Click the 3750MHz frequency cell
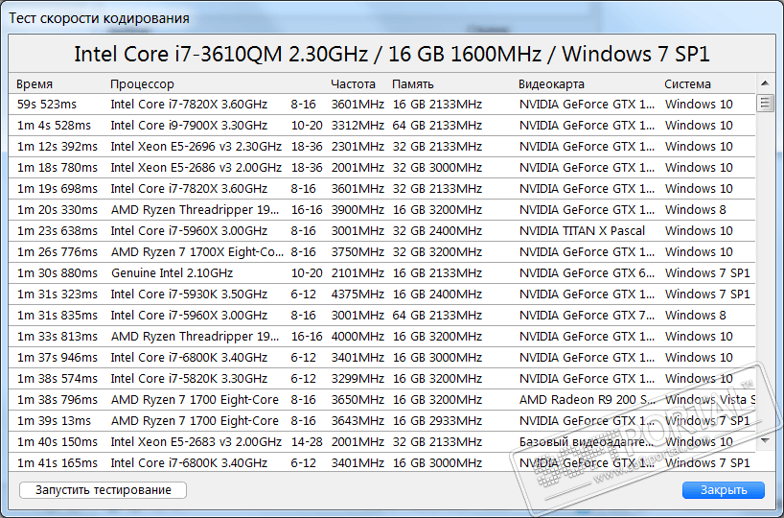Image resolution: width=784 pixels, height=518 pixels. pos(357,251)
